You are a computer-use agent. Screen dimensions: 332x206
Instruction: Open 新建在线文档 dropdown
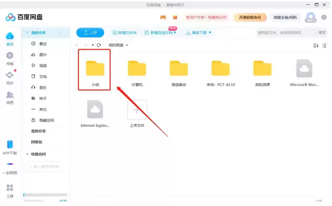pos(160,33)
